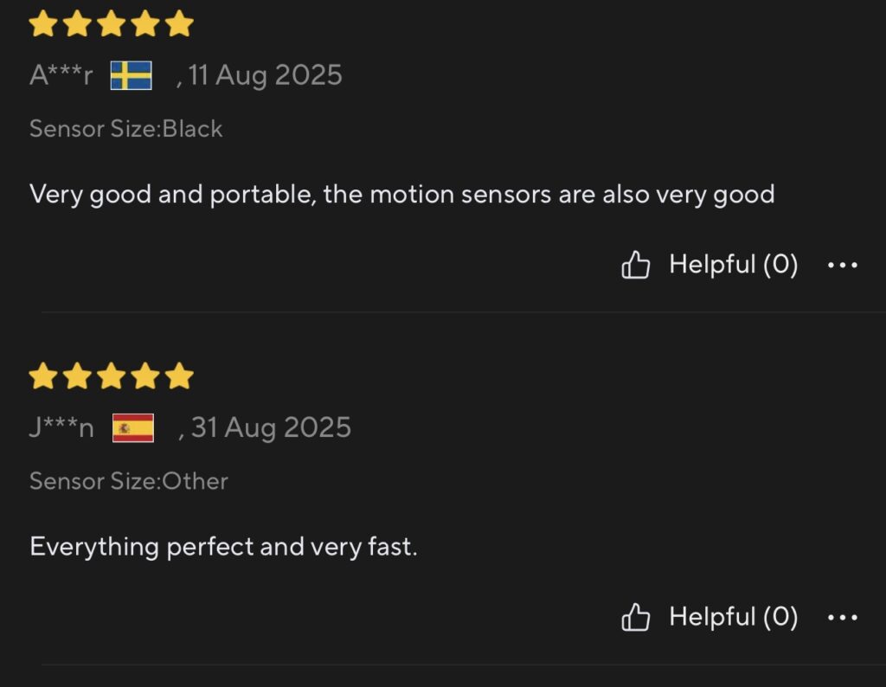
Task: Click the Swedish flag next to A***r
Action: pos(132,76)
